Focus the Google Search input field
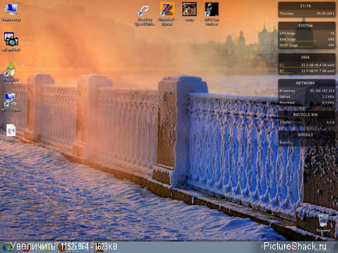 tap(307, 142)
